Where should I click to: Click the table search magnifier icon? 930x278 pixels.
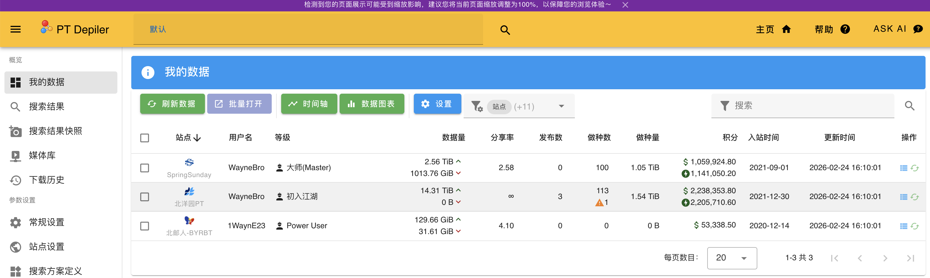(909, 106)
